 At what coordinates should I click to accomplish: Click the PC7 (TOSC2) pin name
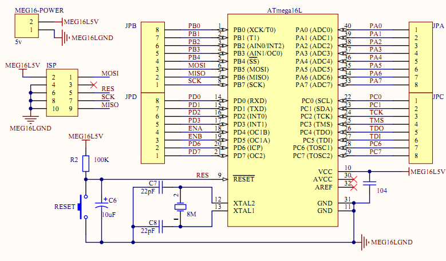(313, 156)
